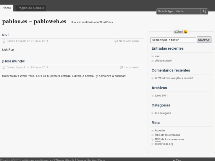The width and height of the screenshot is (215, 161).
Task: Click page icon before Posted 20 junio
Action: pos(4,67)
